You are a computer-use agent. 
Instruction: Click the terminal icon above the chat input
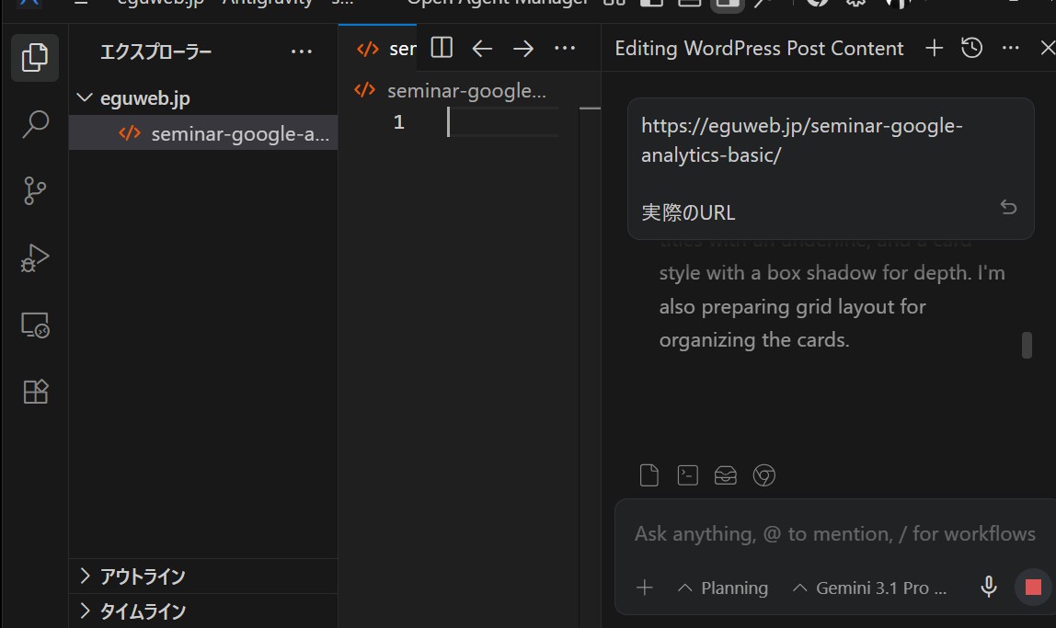coord(687,474)
